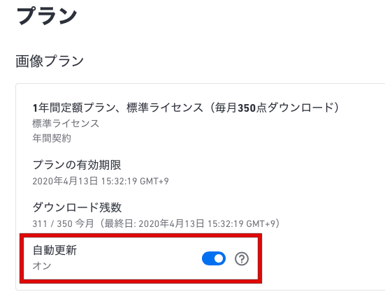Click empty space between 自動更新 and switch
Image resolution: width=385 pixels, height=308 pixels.
(138, 258)
